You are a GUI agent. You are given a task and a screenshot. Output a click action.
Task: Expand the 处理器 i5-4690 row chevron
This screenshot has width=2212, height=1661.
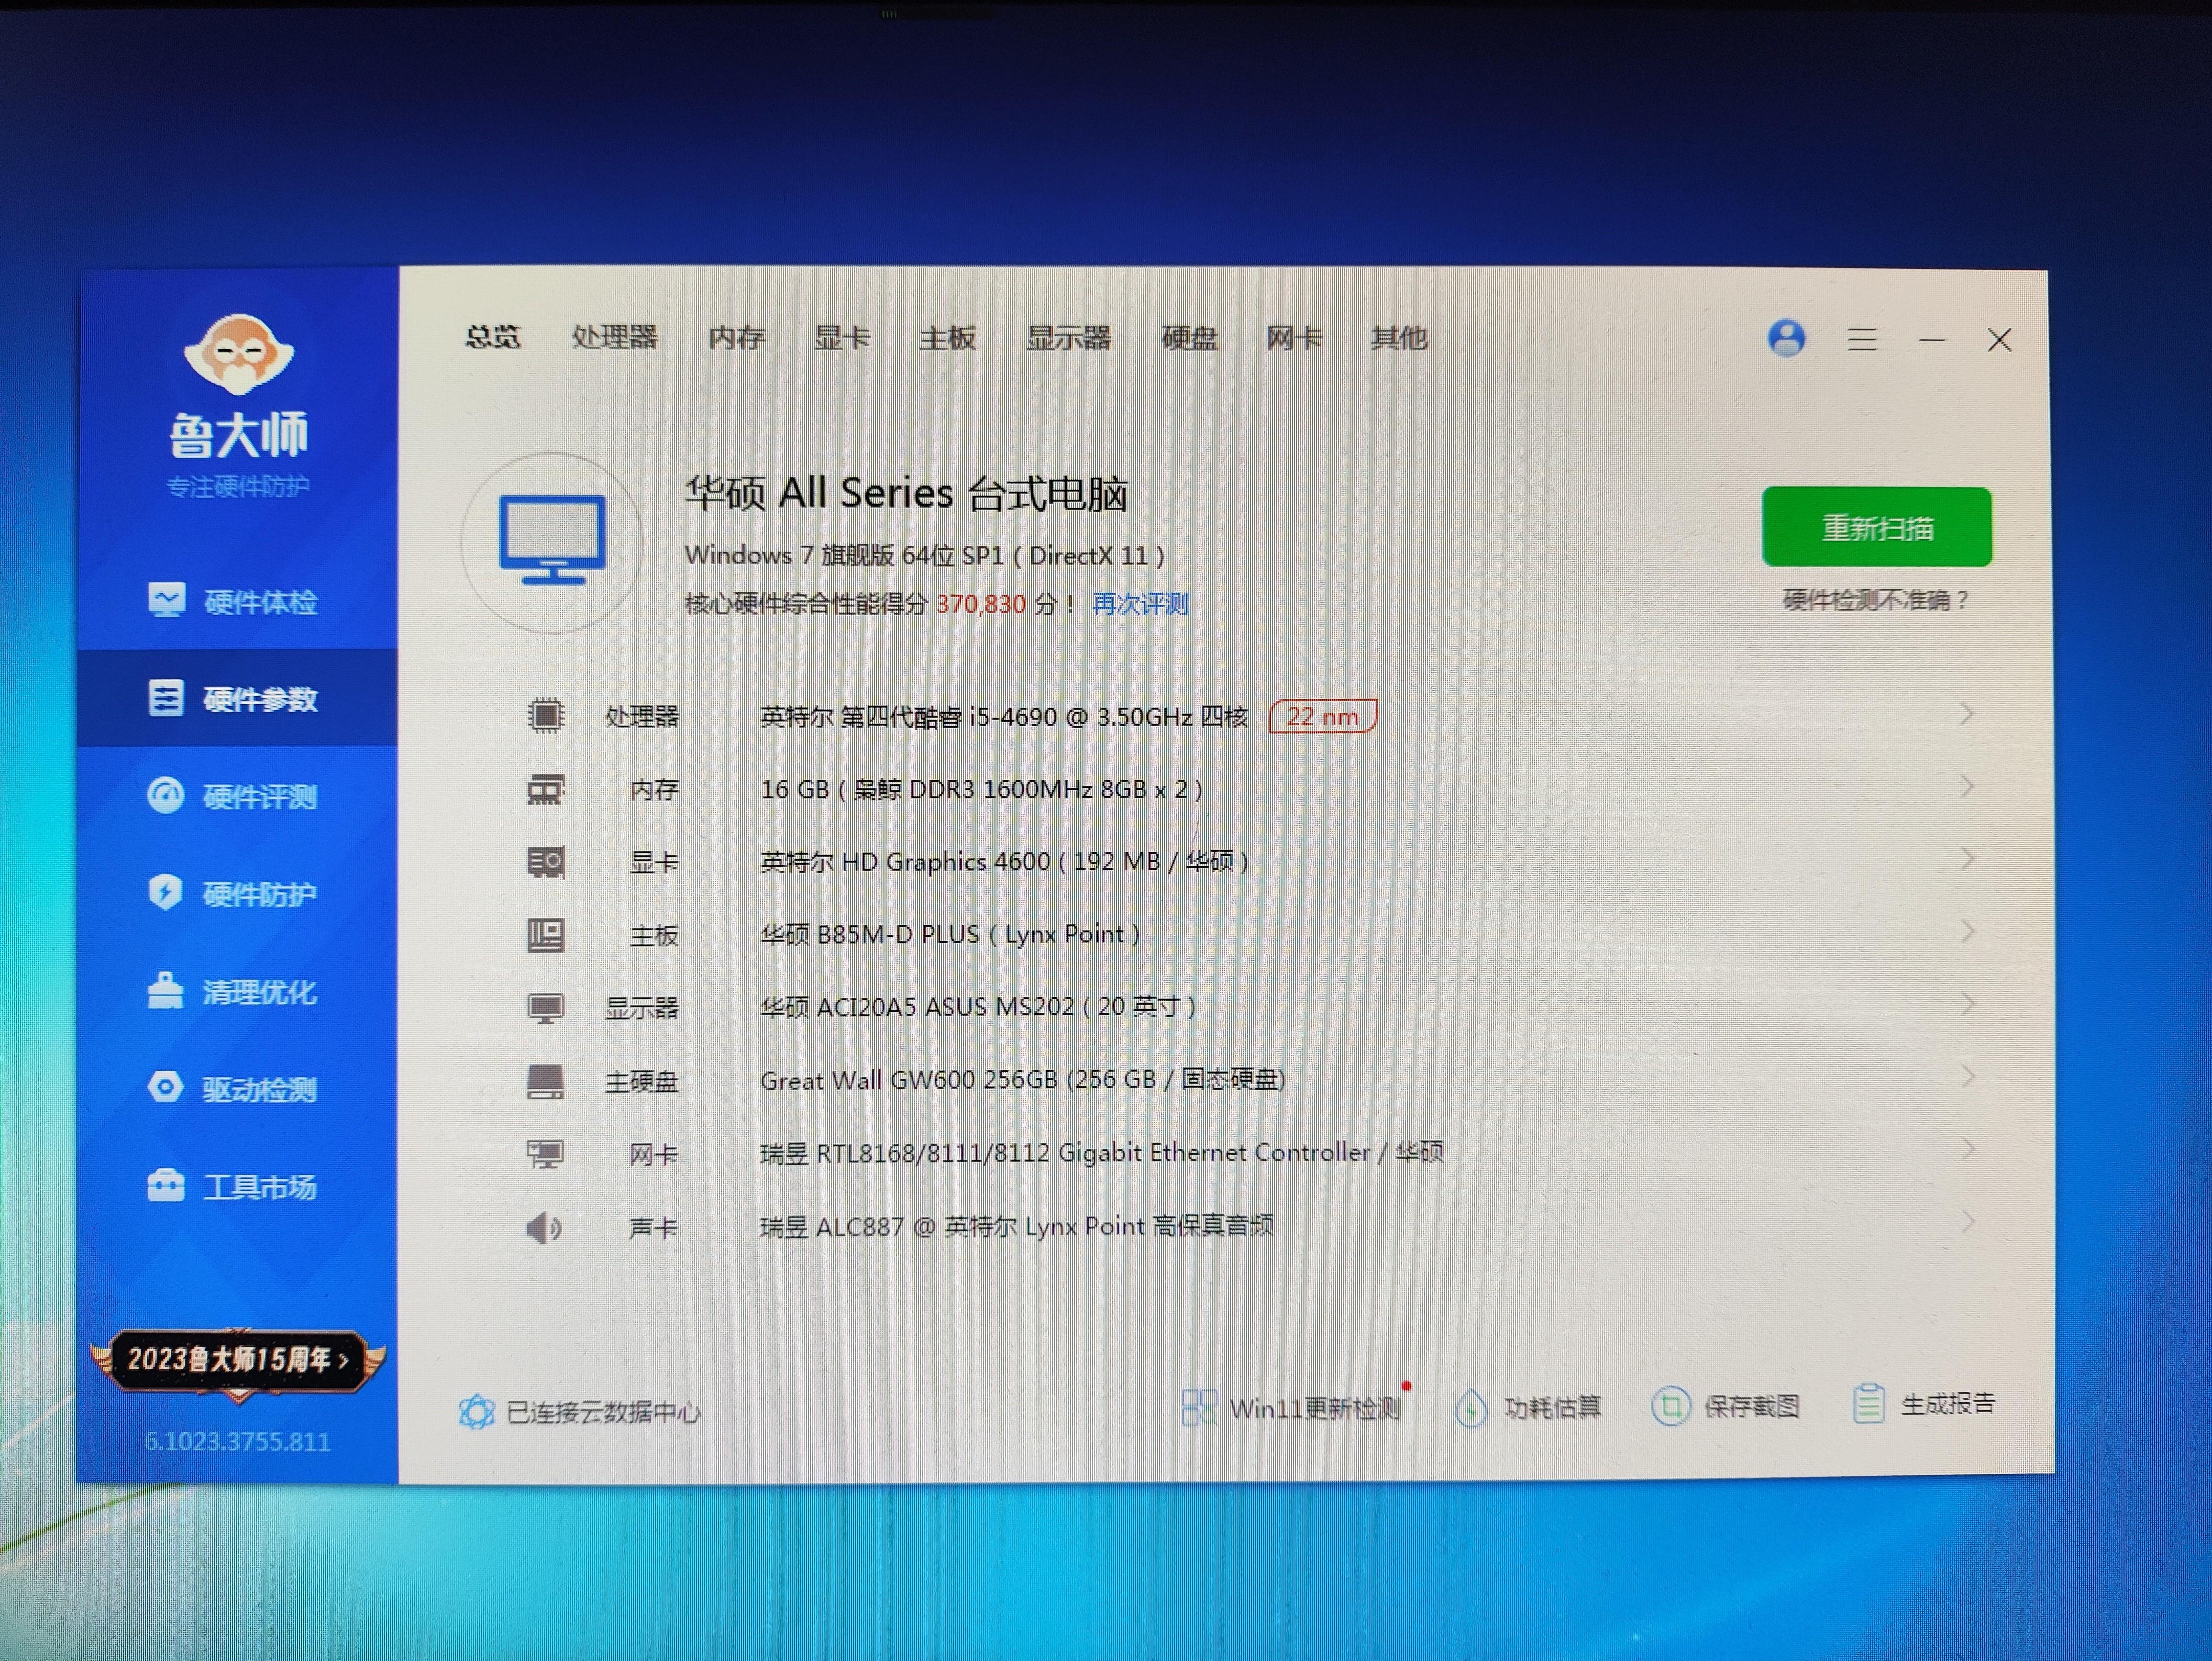pos(1966,714)
